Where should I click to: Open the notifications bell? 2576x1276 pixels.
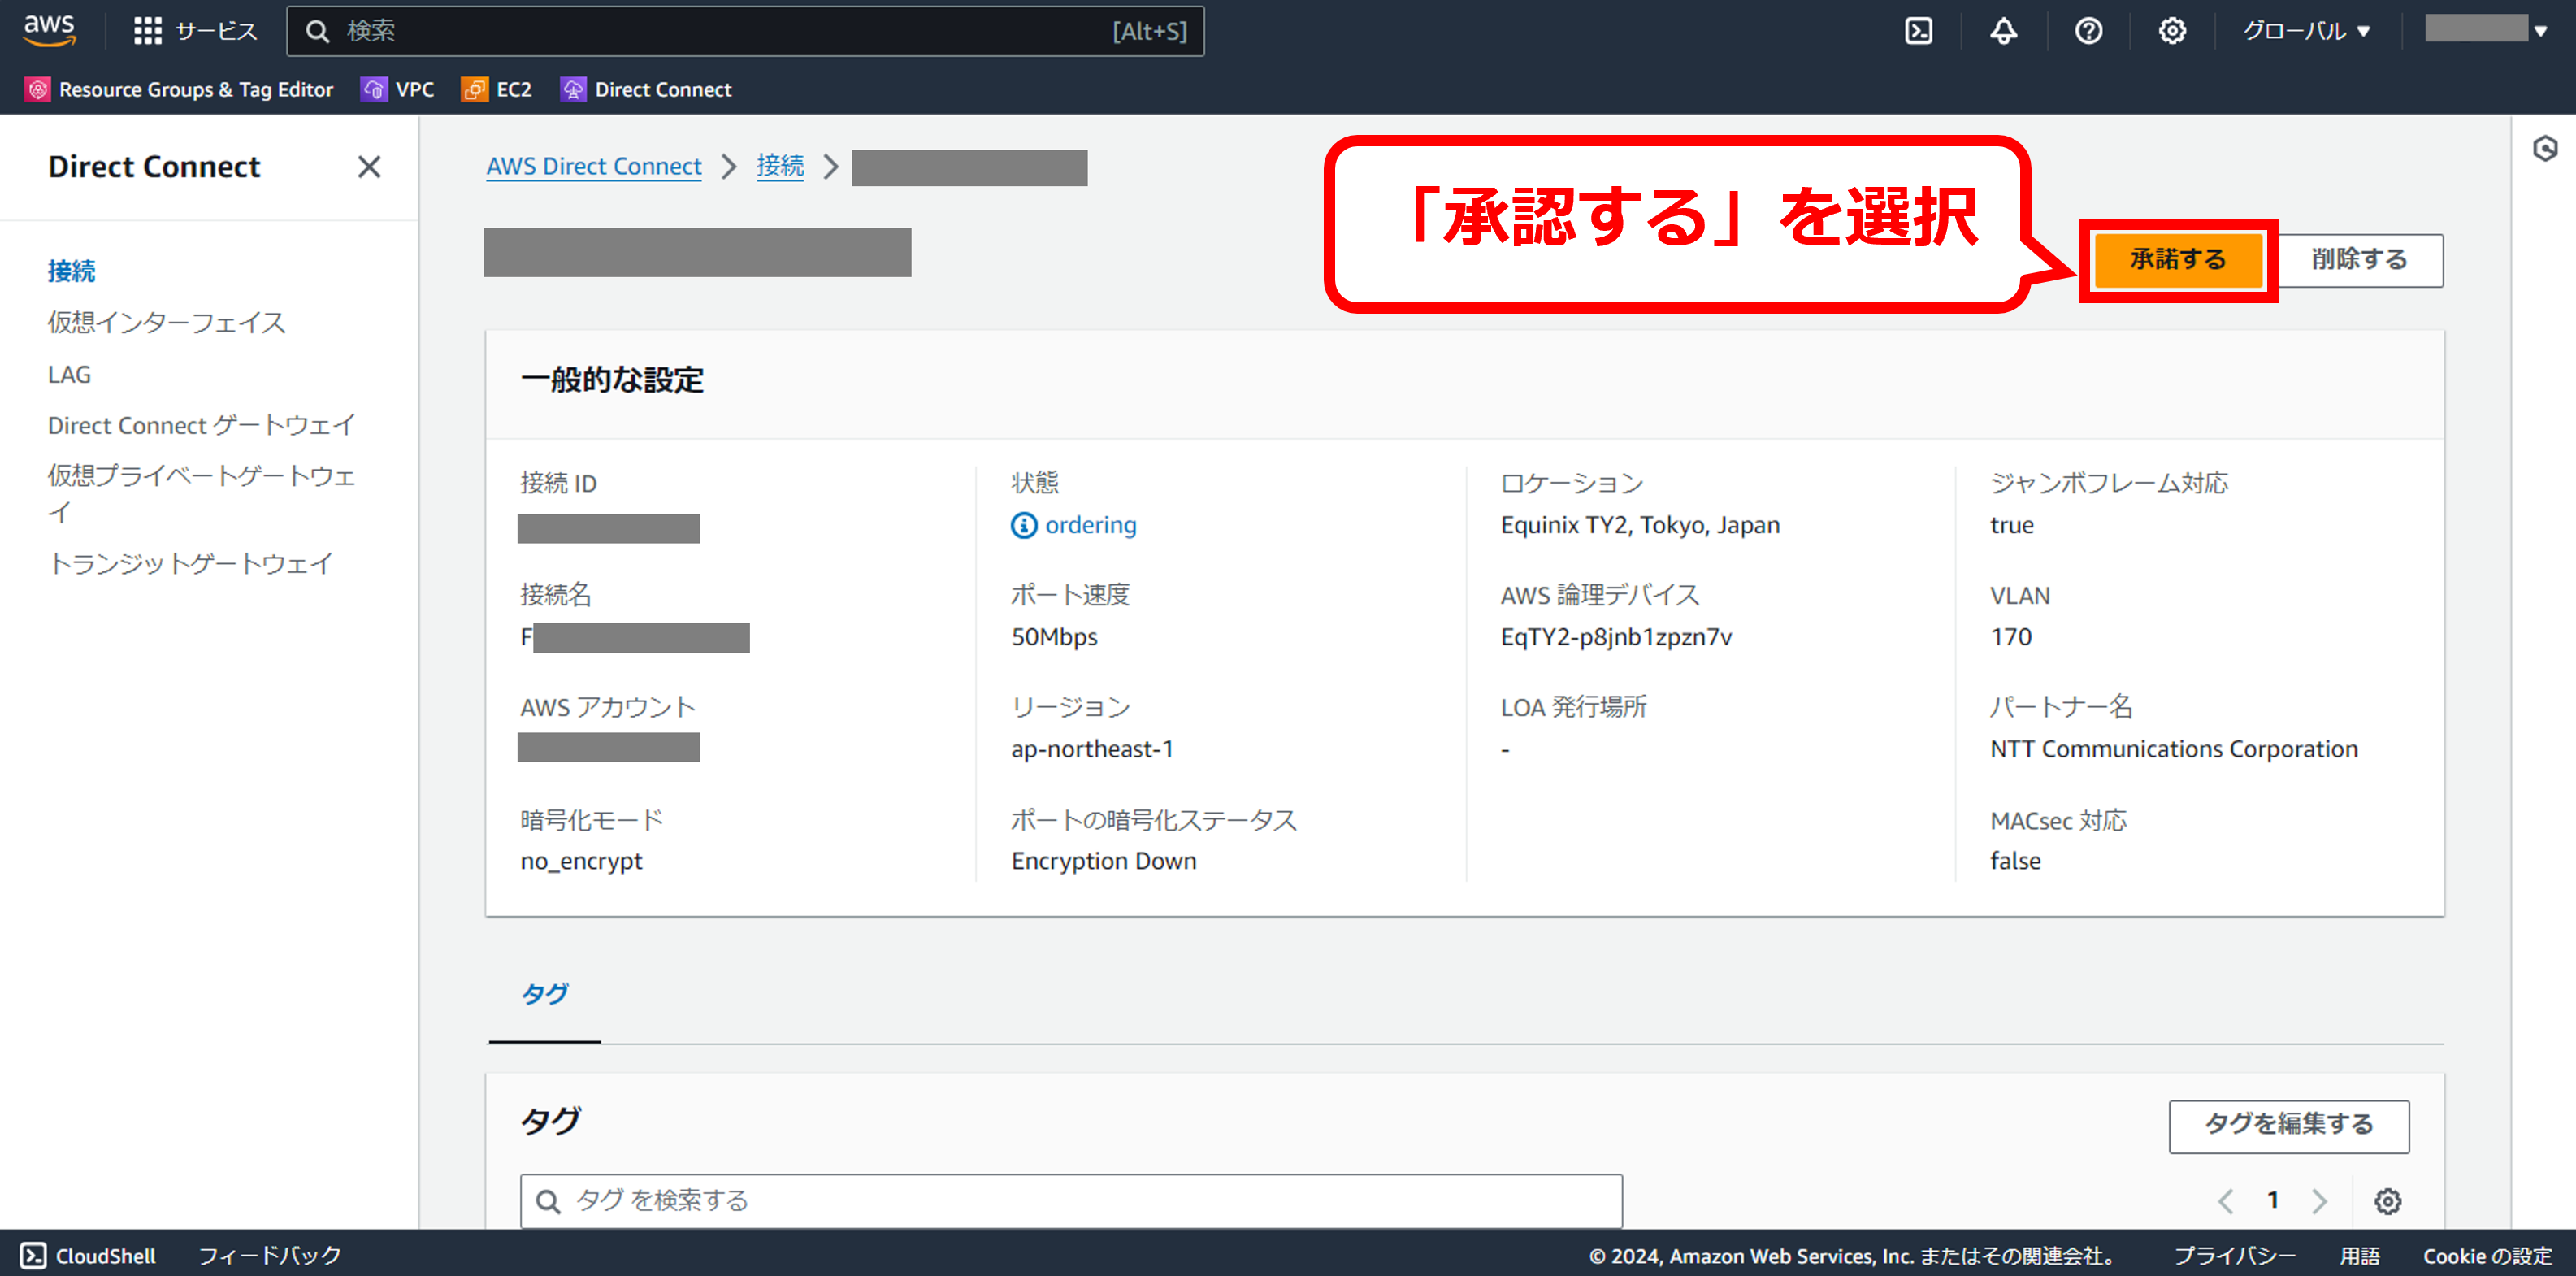click(2003, 31)
